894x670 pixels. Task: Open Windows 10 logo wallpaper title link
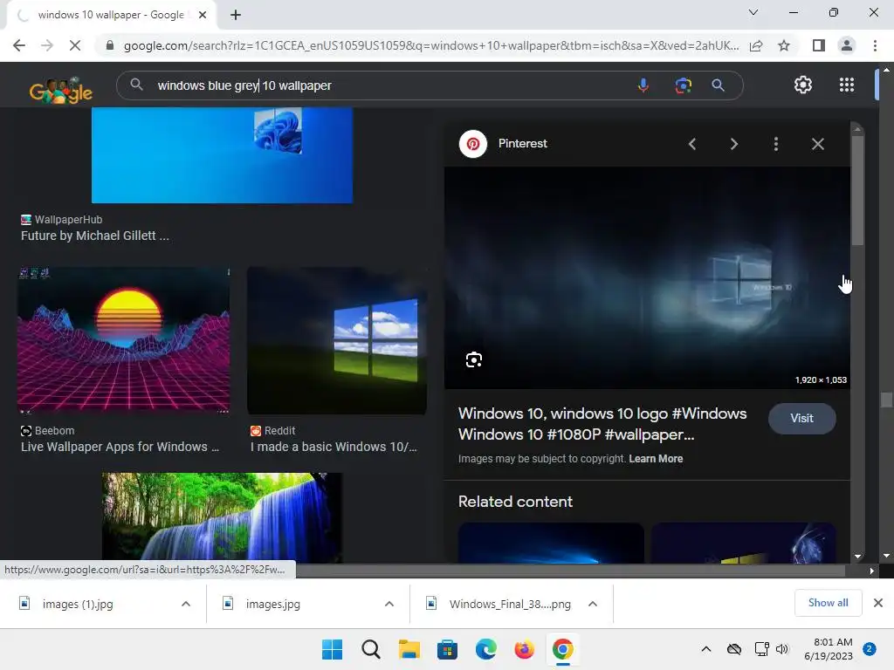coord(602,424)
